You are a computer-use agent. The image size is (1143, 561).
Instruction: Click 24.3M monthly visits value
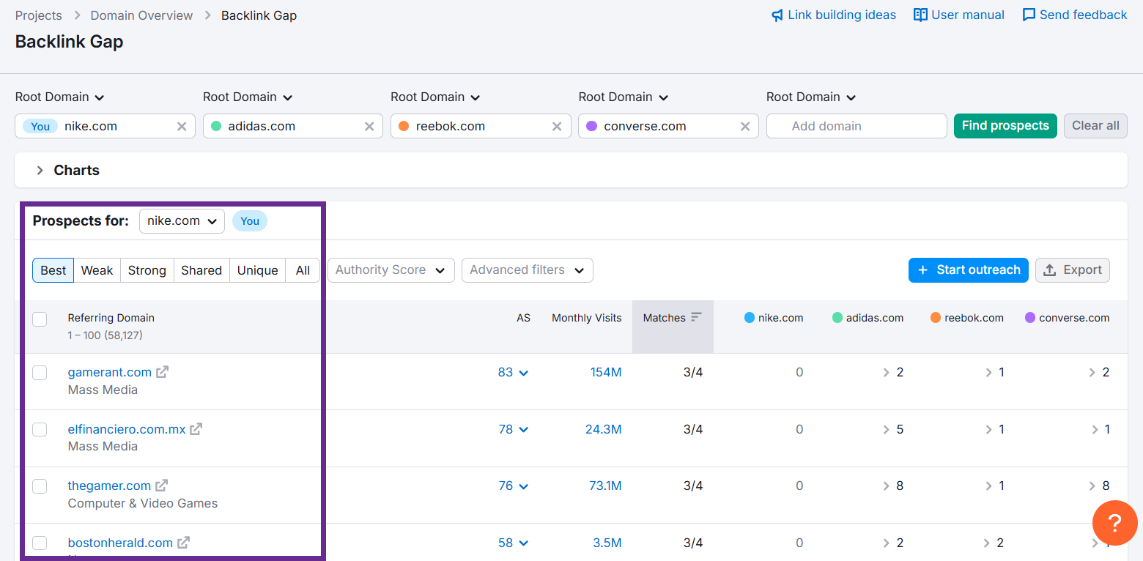604,429
